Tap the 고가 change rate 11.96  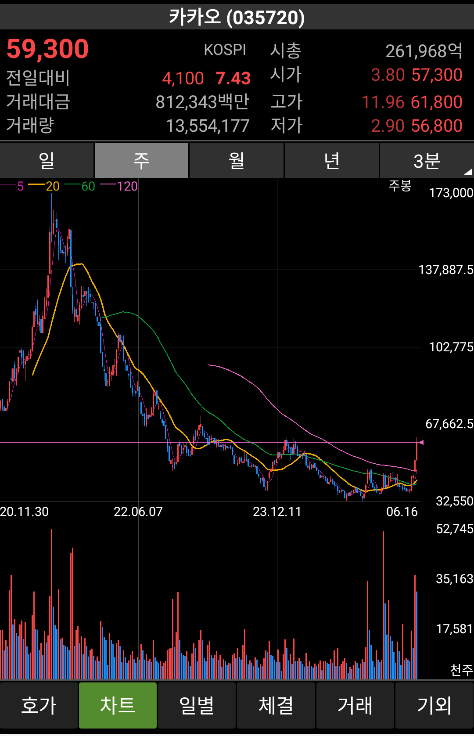[x=383, y=102]
